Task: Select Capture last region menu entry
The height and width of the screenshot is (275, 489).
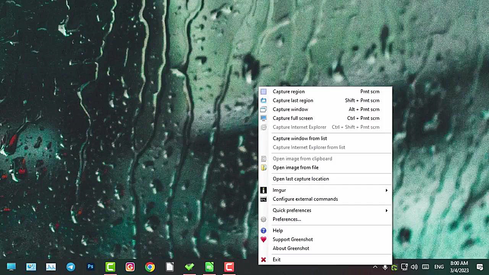Action: 293,100
